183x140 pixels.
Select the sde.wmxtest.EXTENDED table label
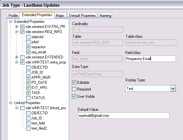(44, 57)
